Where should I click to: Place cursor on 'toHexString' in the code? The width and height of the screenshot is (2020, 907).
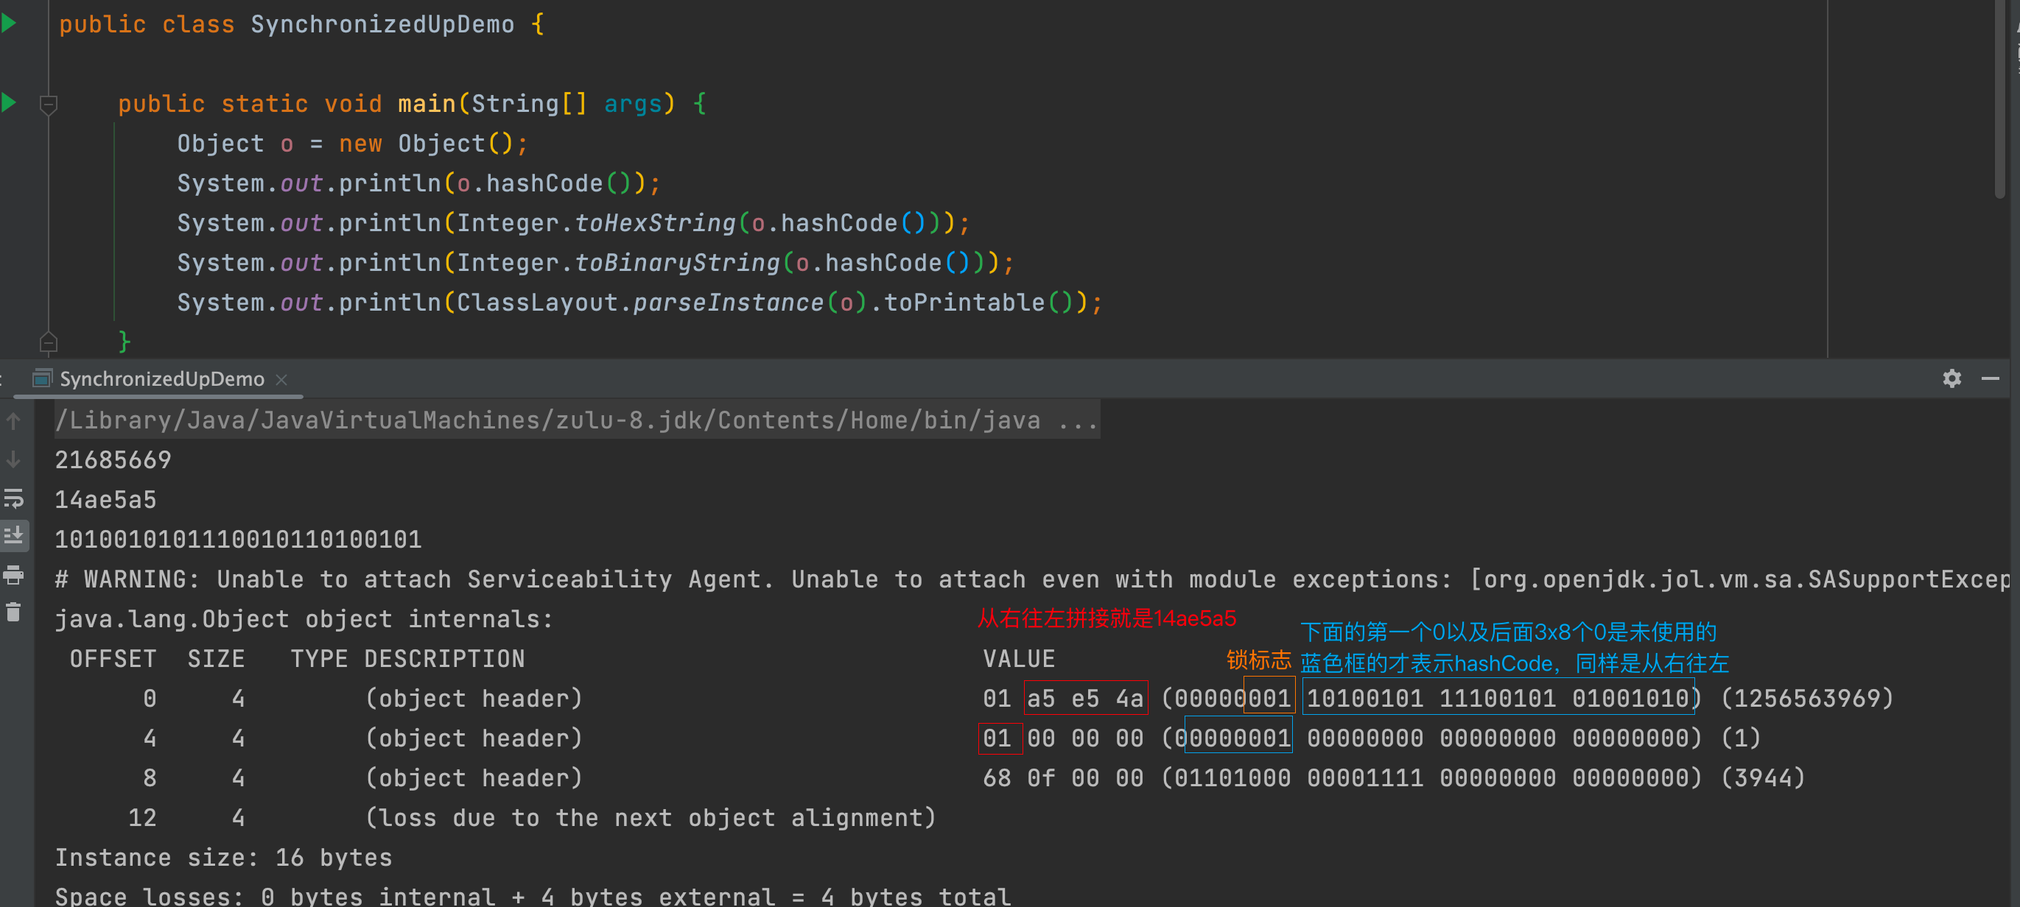[656, 223]
